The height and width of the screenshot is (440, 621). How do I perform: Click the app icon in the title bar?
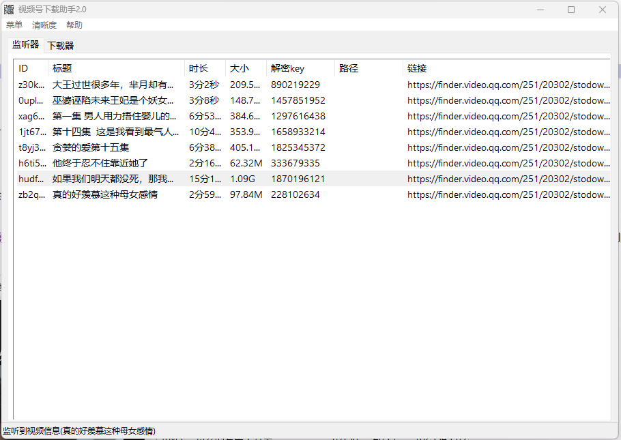pos(9,9)
